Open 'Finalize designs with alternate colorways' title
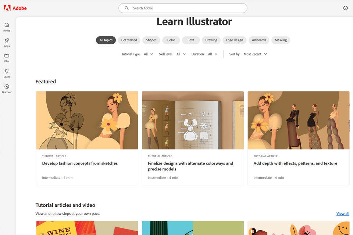Viewport: 353px width, 235px height. pos(190,166)
